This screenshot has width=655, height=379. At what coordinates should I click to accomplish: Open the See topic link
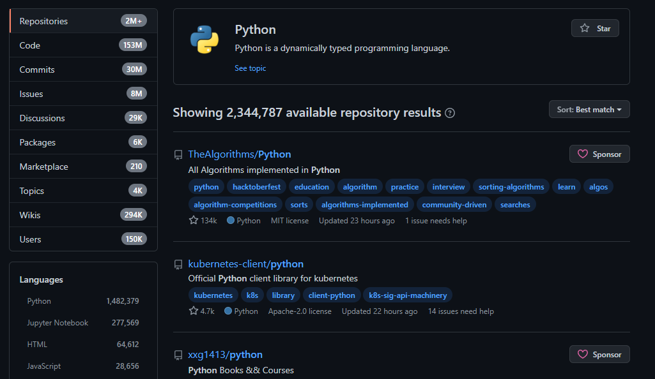pos(250,68)
